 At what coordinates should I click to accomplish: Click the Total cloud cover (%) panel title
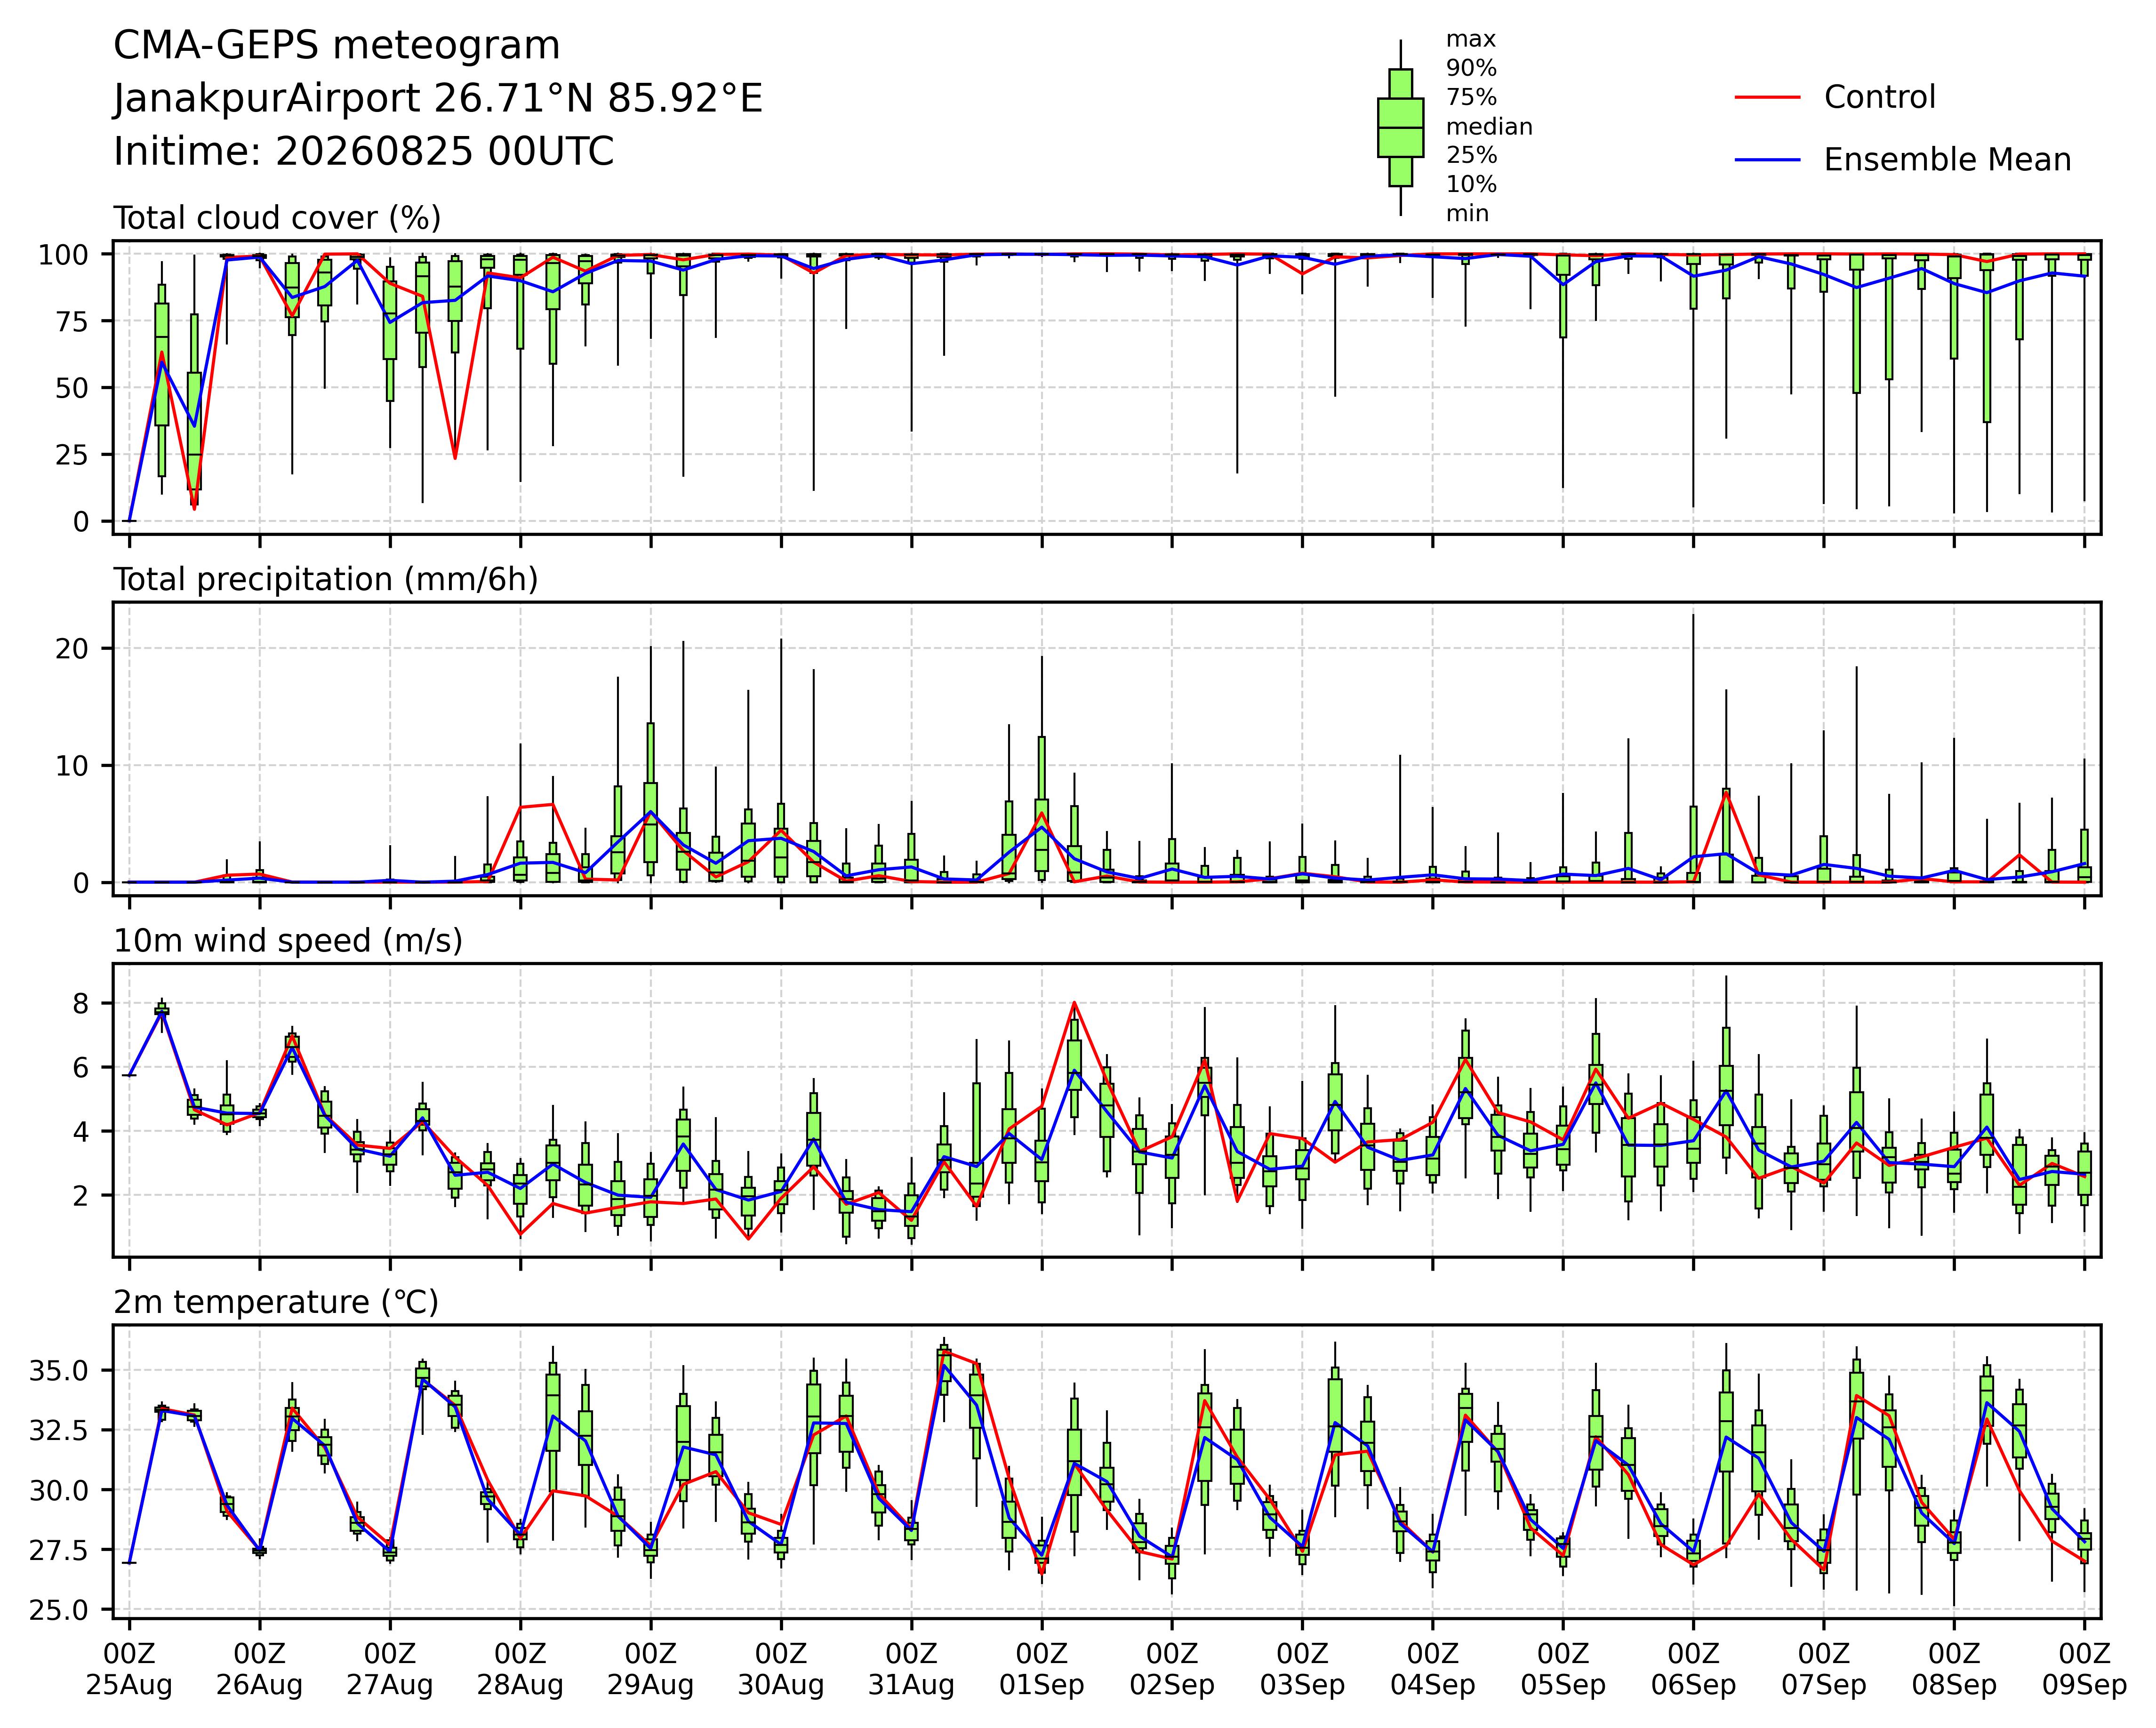[x=277, y=218]
